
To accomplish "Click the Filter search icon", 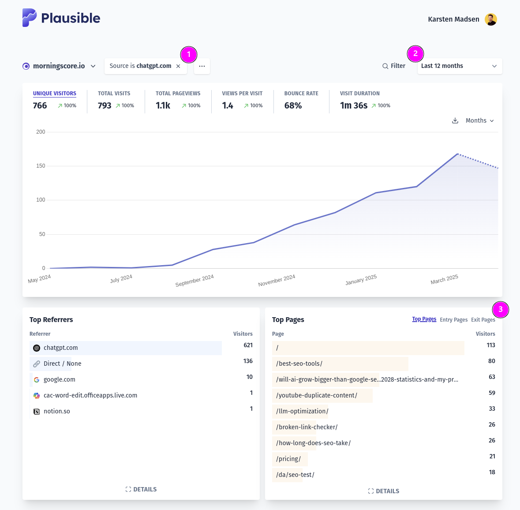I will (385, 66).
